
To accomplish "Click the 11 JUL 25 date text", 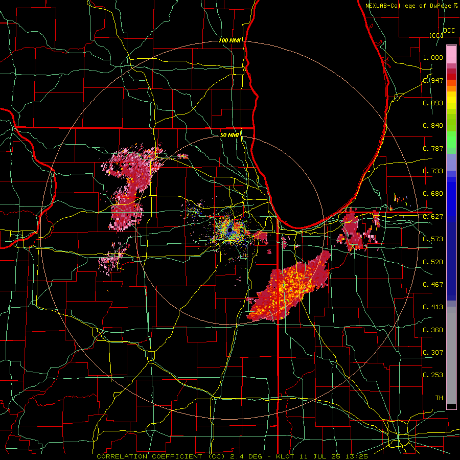I will (319, 456).
